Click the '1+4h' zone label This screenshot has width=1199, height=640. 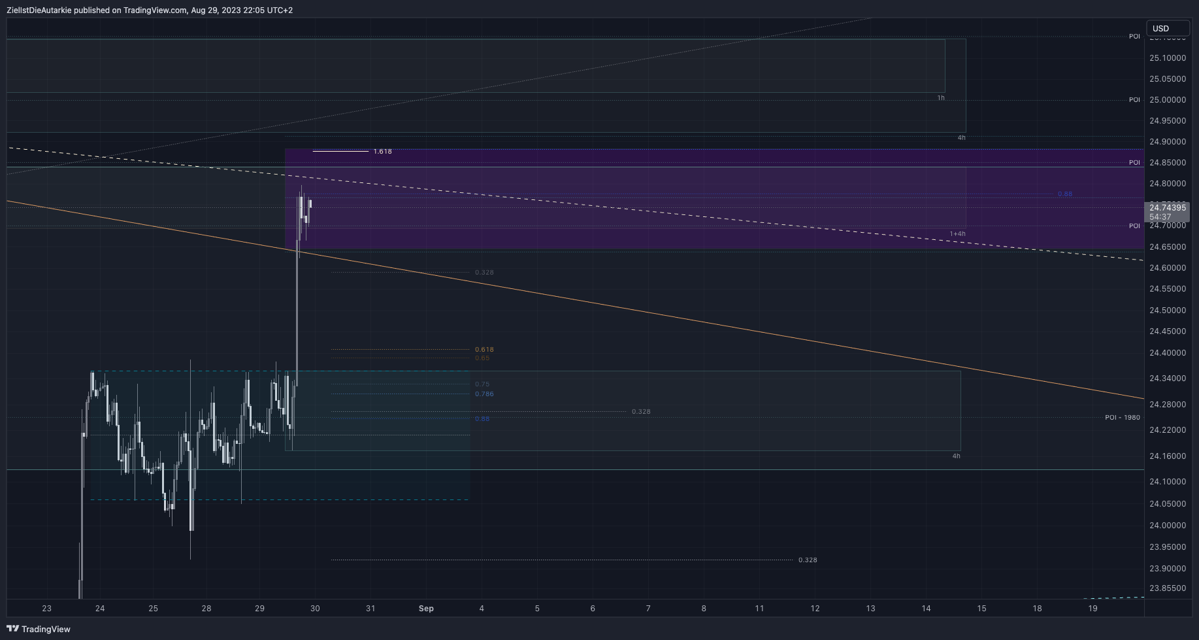(x=957, y=233)
